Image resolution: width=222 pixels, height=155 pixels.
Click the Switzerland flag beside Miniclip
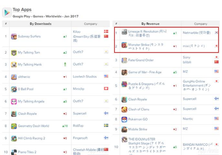106,89
